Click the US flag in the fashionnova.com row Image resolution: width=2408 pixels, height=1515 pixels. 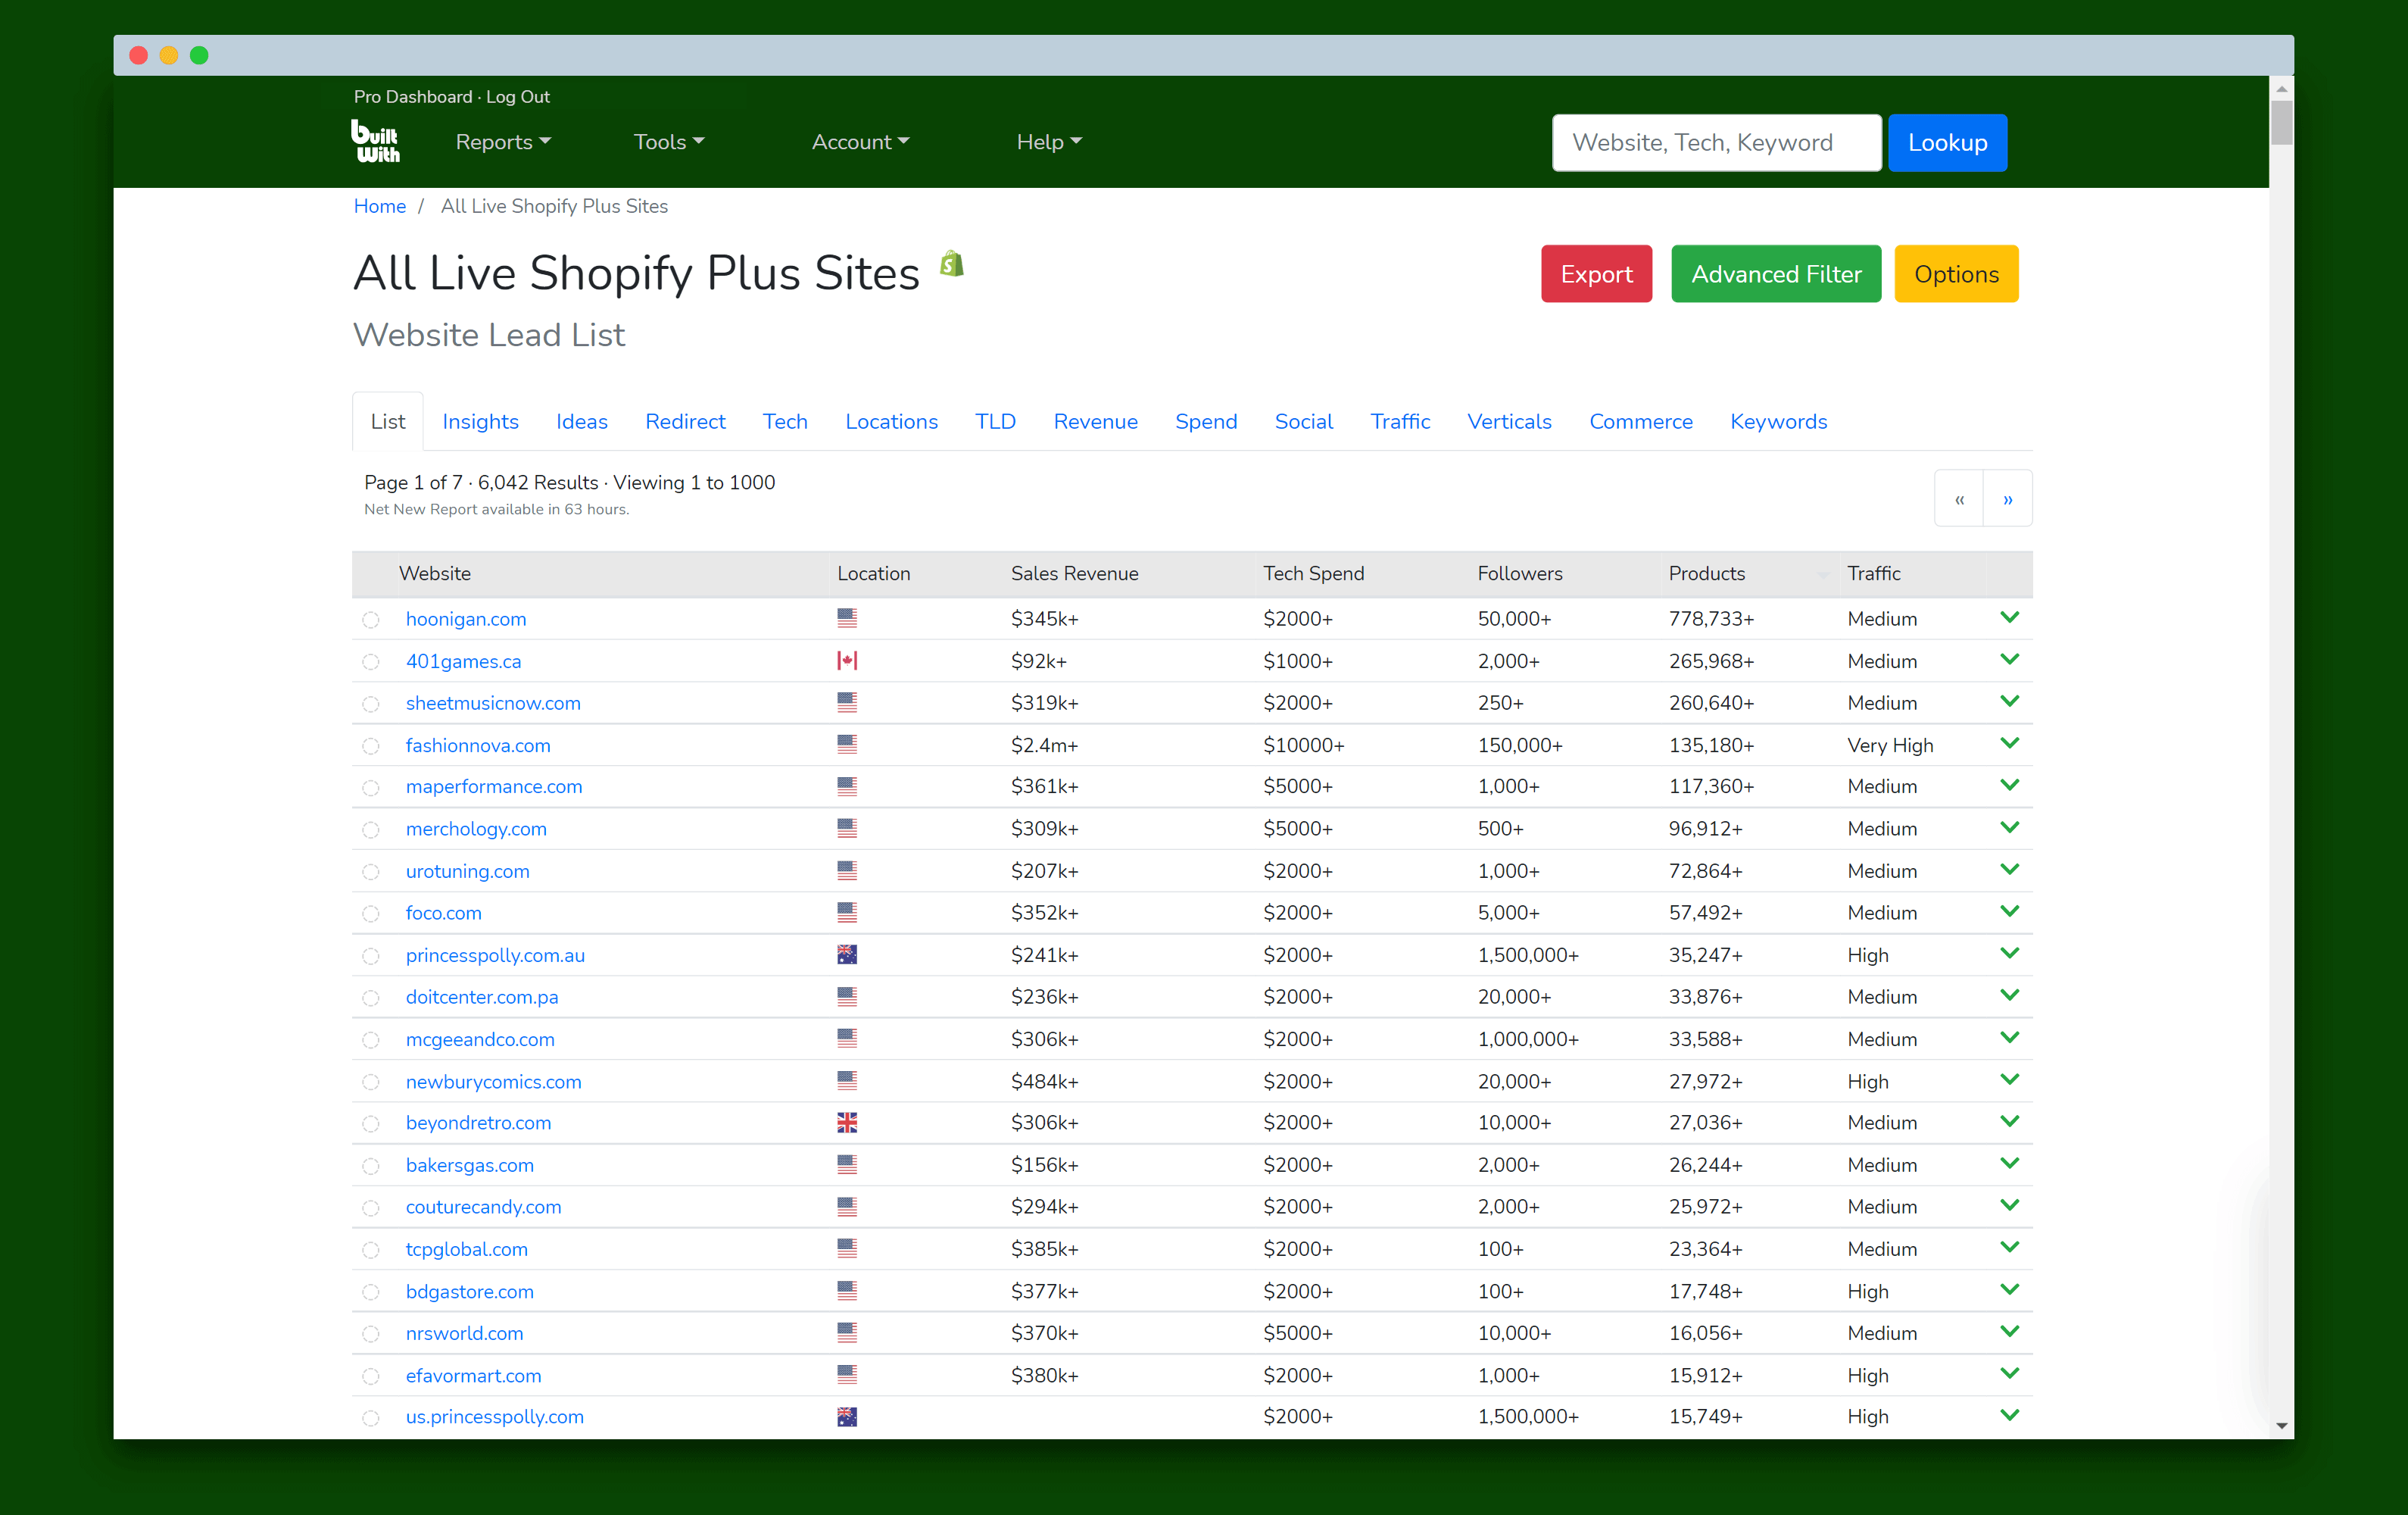(847, 745)
